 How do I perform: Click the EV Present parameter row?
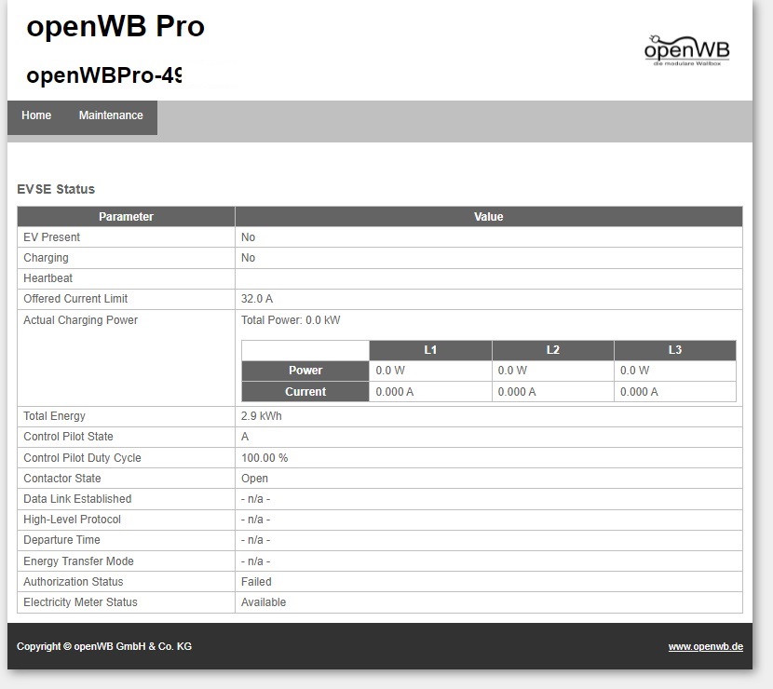pyautogui.click(x=380, y=237)
